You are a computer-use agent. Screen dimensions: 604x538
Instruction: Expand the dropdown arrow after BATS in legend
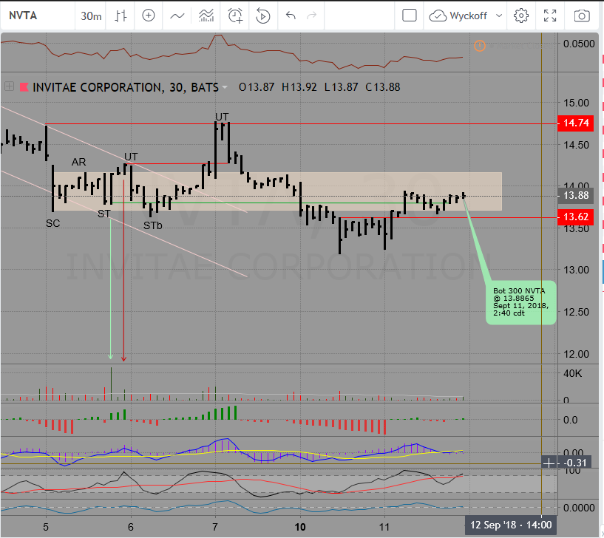coord(225,87)
